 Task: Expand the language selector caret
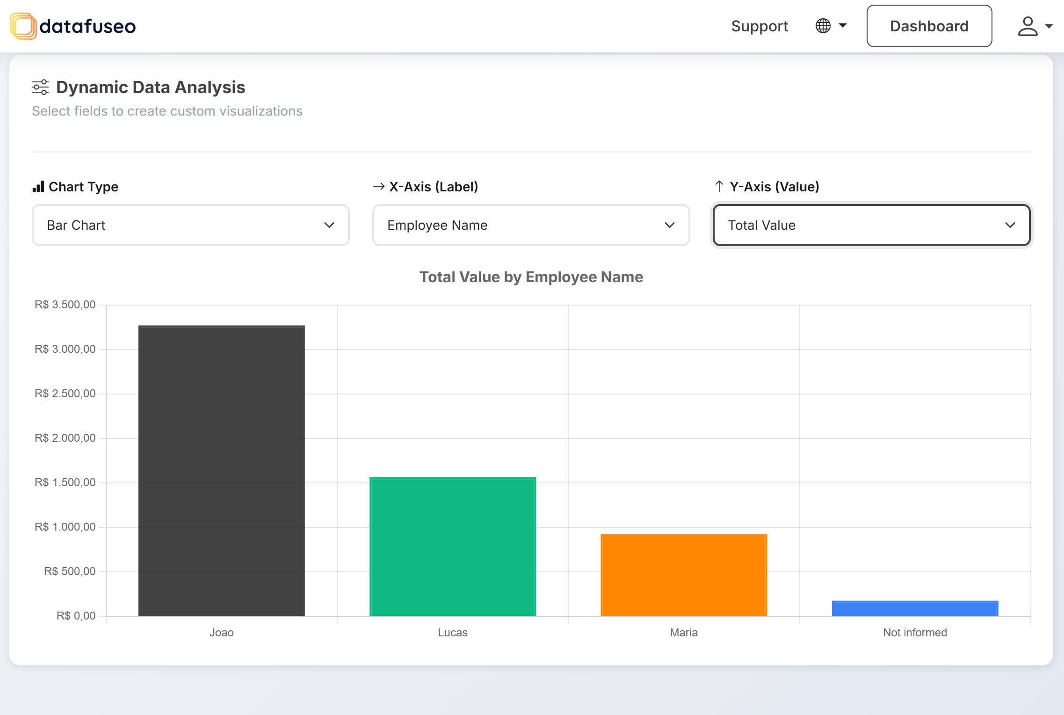843,26
